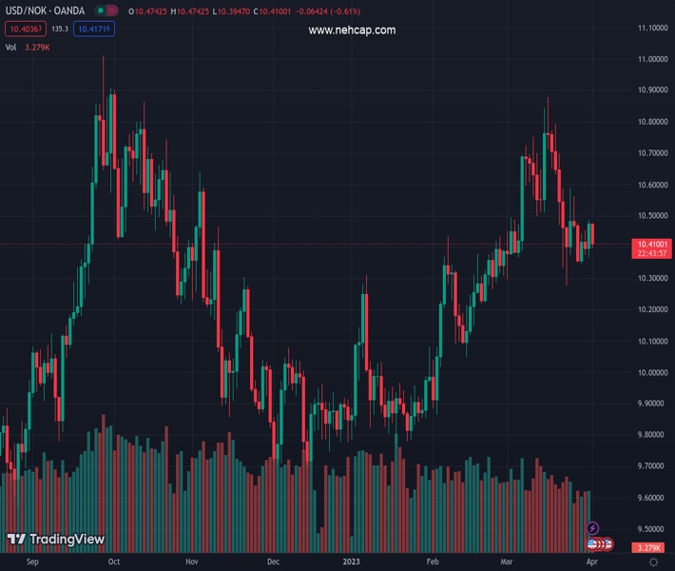
Task: Open the TradingView logo link
Action: coord(56,539)
